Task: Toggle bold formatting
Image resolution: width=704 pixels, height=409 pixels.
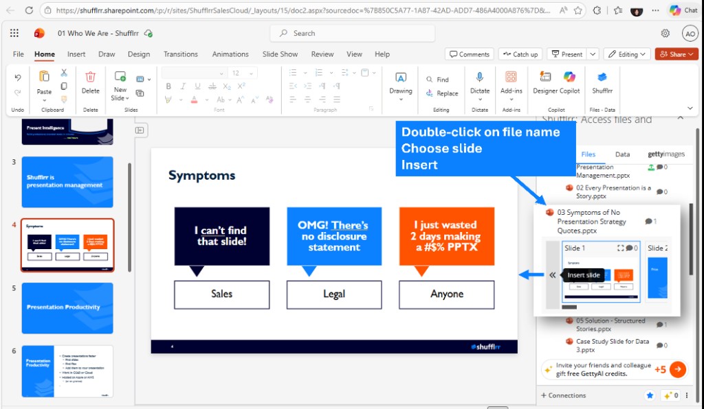Action: (x=168, y=85)
